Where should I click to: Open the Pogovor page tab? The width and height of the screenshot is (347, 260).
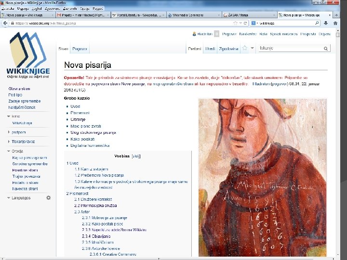(80, 49)
